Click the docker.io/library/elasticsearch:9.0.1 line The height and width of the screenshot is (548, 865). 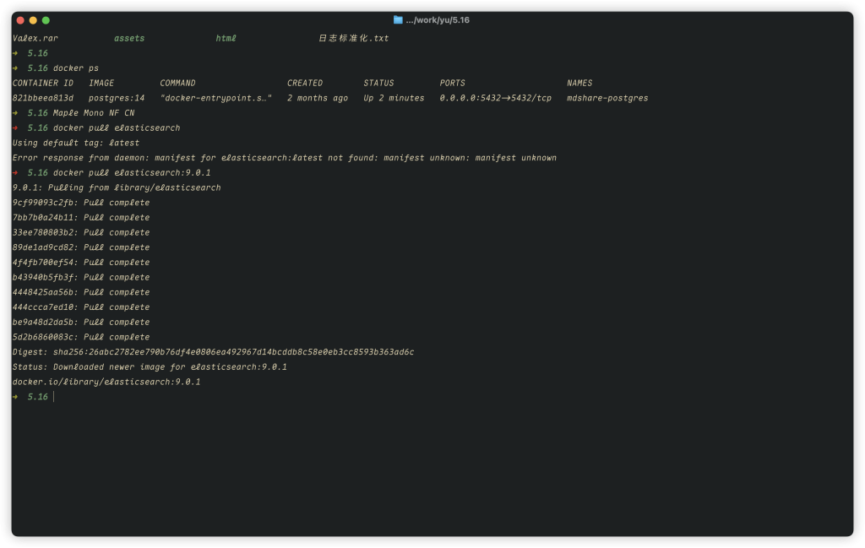106,383
